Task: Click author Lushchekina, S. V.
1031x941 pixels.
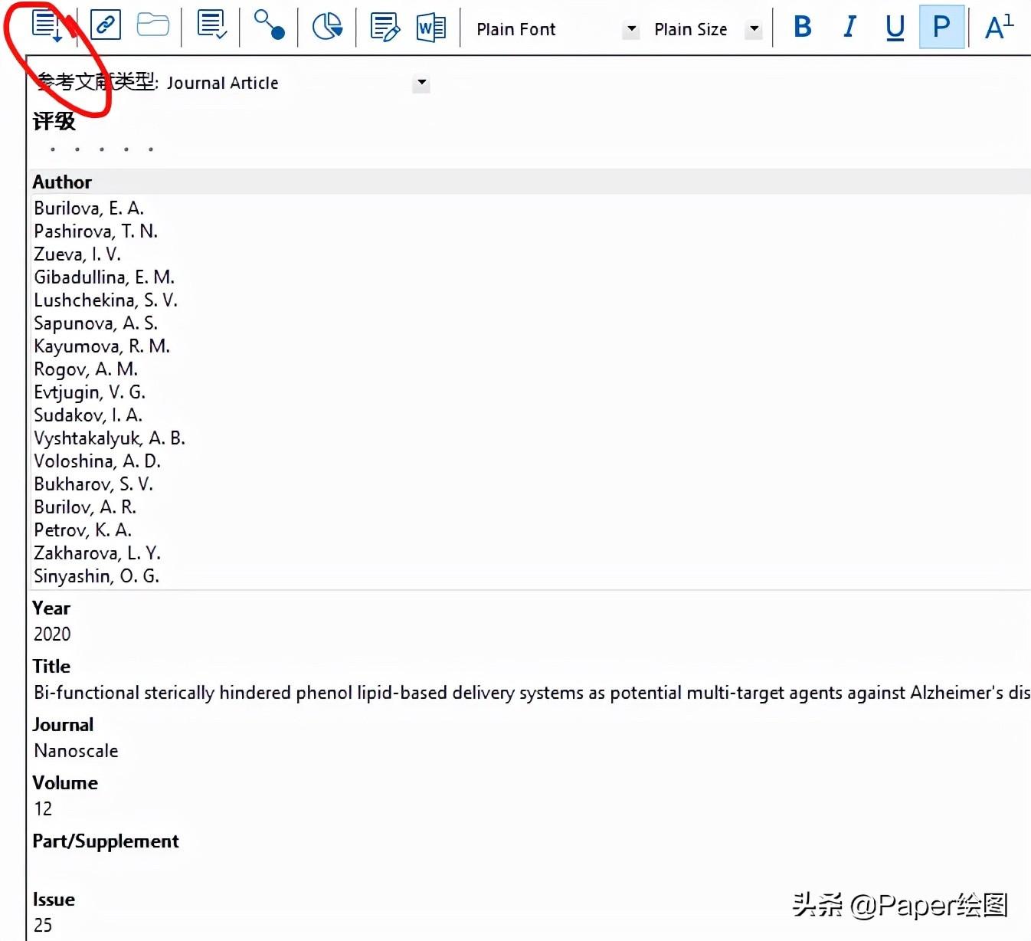Action: [x=106, y=300]
